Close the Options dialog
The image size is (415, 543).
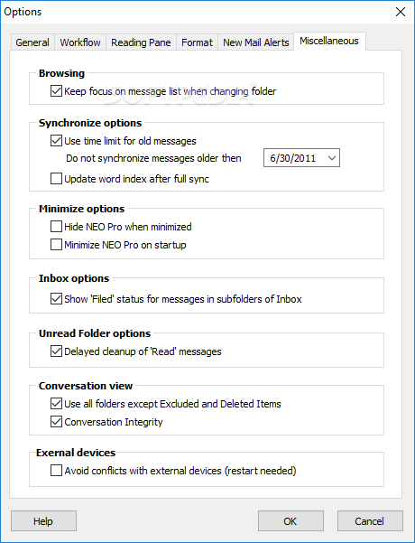[x=401, y=12]
